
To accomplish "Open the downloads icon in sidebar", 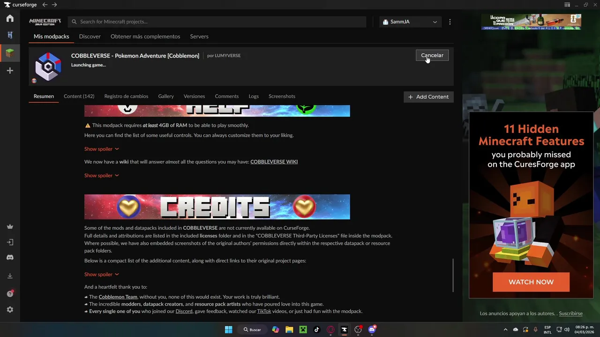I will point(10,276).
